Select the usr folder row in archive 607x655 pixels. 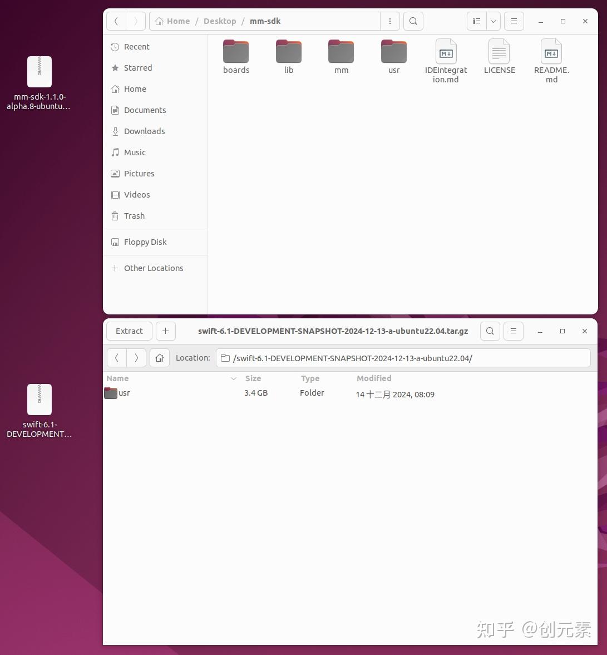coord(350,393)
